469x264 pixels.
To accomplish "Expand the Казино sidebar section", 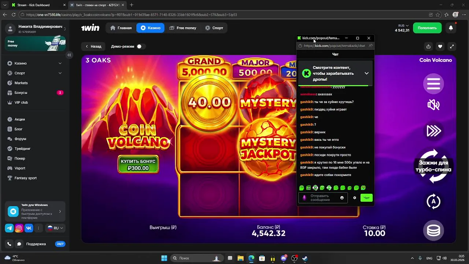I will click(35, 63).
